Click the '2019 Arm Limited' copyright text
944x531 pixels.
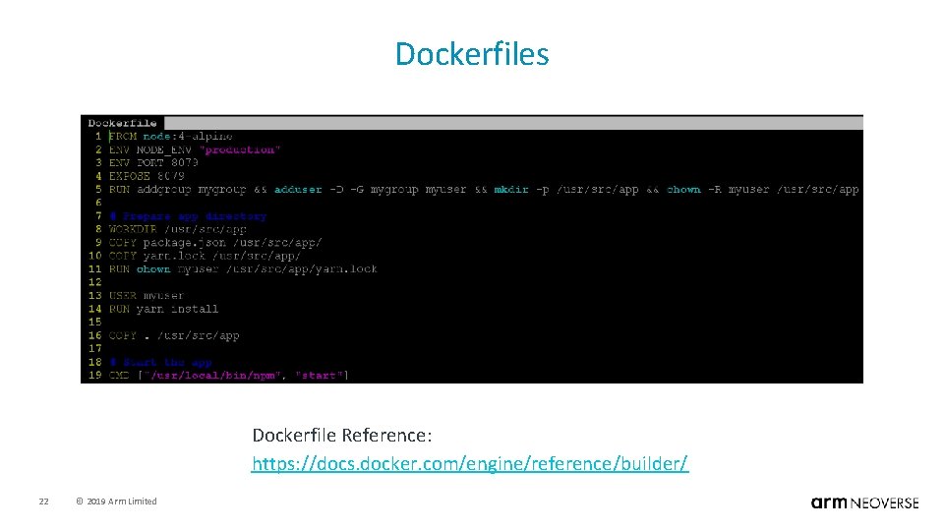click(116, 501)
